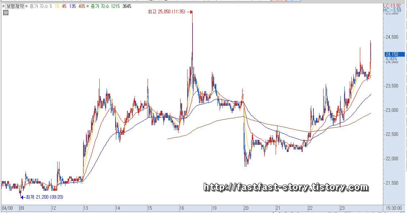This screenshot has width=407, height=213.
Task: Click the 최저 21,200 (09:20) low label
Action: (x=44, y=197)
